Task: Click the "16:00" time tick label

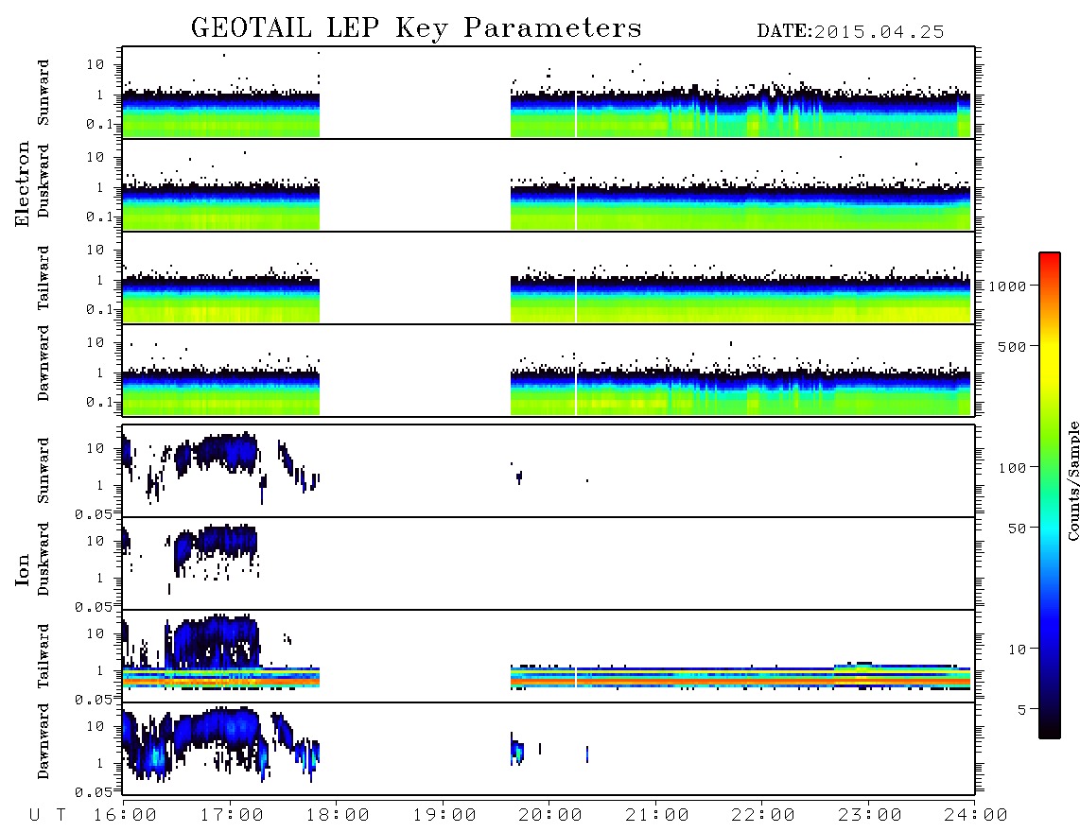Action: click(126, 815)
